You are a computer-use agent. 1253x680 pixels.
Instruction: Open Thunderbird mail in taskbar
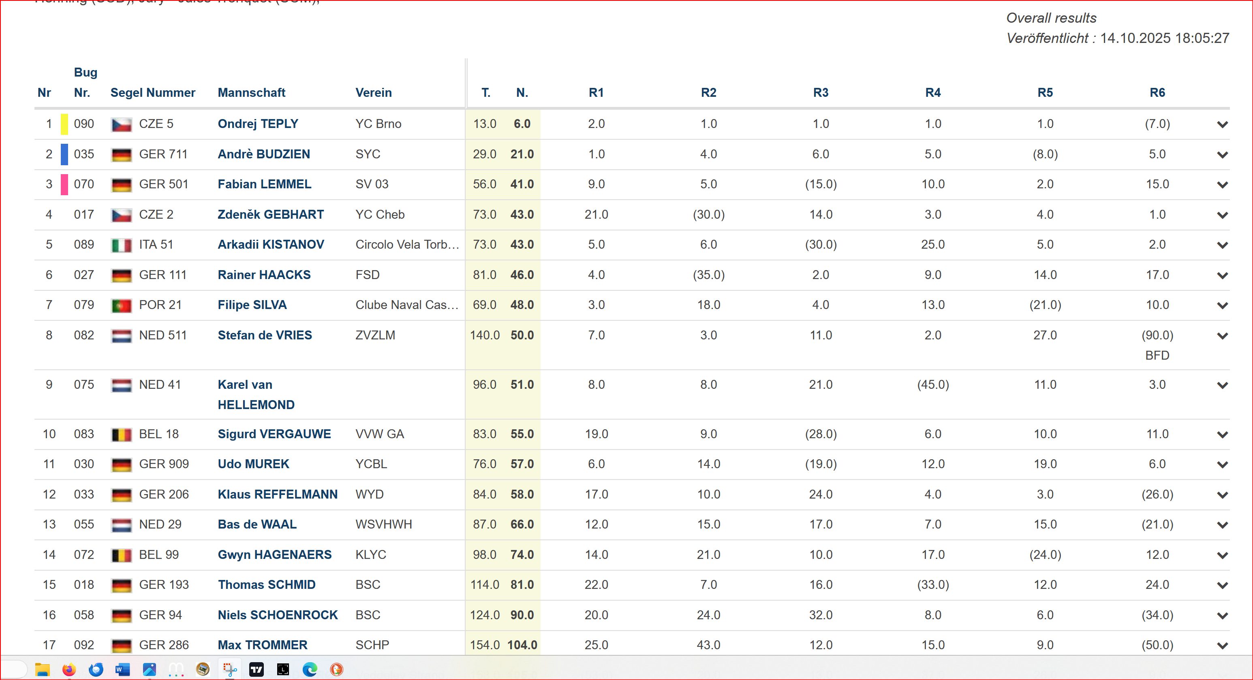[x=96, y=669]
